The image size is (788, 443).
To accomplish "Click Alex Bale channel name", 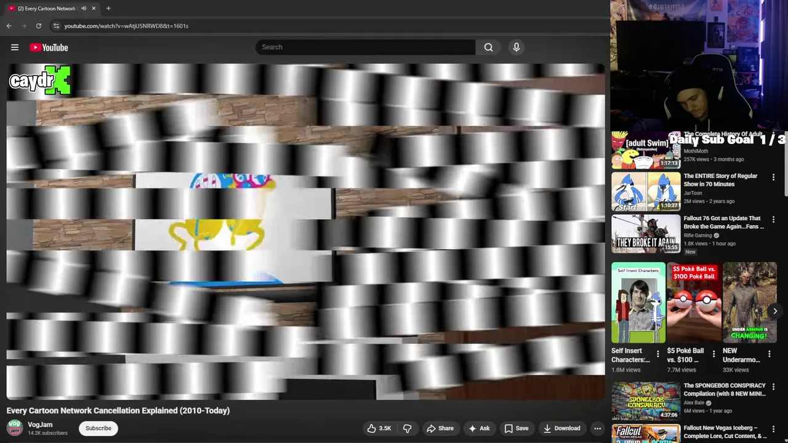I will (693, 403).
